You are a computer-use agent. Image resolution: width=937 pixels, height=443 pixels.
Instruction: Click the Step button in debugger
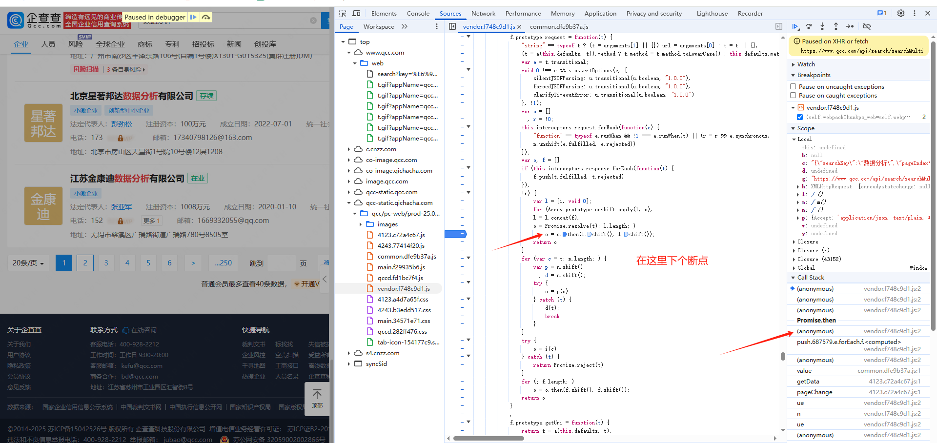(x=850, y=26)
